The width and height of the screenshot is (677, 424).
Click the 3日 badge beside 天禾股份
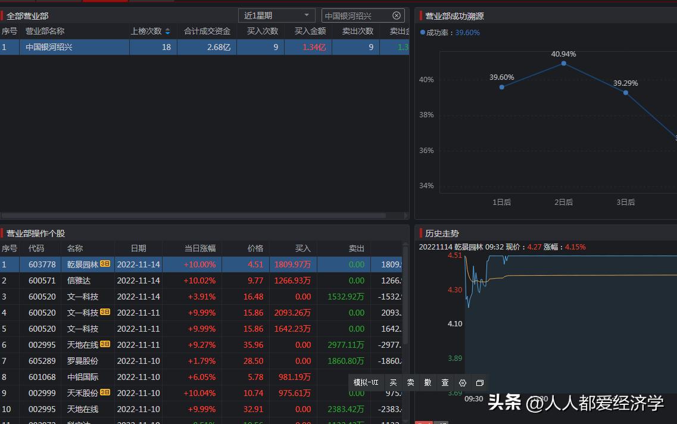(105, 393)
